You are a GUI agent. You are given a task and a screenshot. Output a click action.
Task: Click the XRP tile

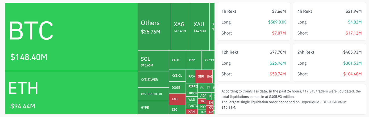(194, 60)
